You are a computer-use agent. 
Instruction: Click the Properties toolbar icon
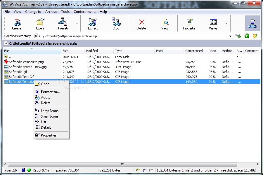[190, 23]
